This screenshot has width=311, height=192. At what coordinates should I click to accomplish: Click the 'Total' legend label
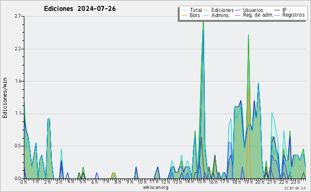pos(195,10)
